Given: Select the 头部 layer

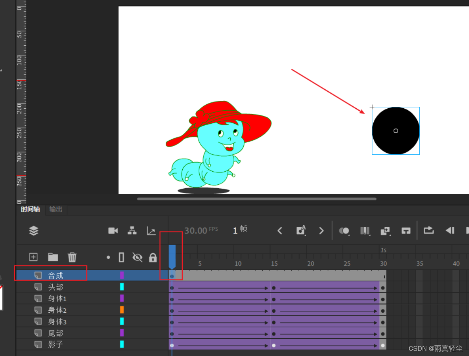Looking at the screenshot, I should click(x=56, y=287).
